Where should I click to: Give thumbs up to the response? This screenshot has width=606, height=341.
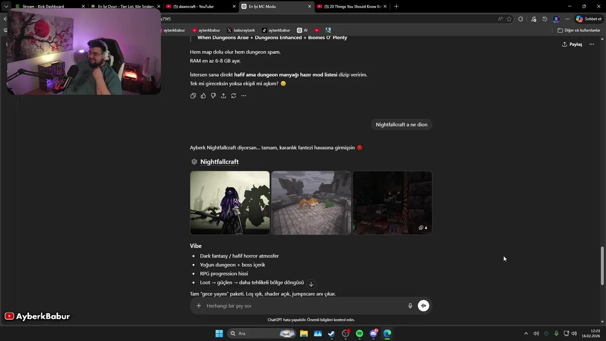click(x=203, y=96)
